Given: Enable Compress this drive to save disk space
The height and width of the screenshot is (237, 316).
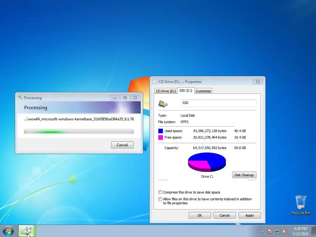Looking at the screenshot, I should 160,192.
